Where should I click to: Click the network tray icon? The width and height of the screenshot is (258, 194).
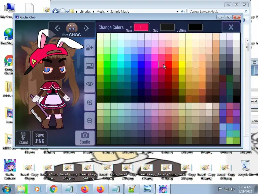pos(227,189)
